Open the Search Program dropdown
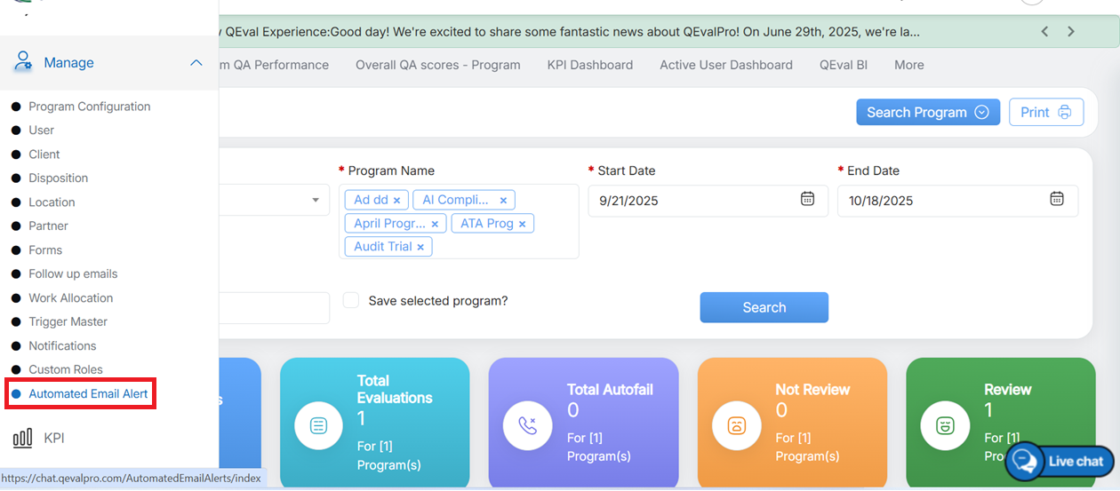 [x=927, y=112]
